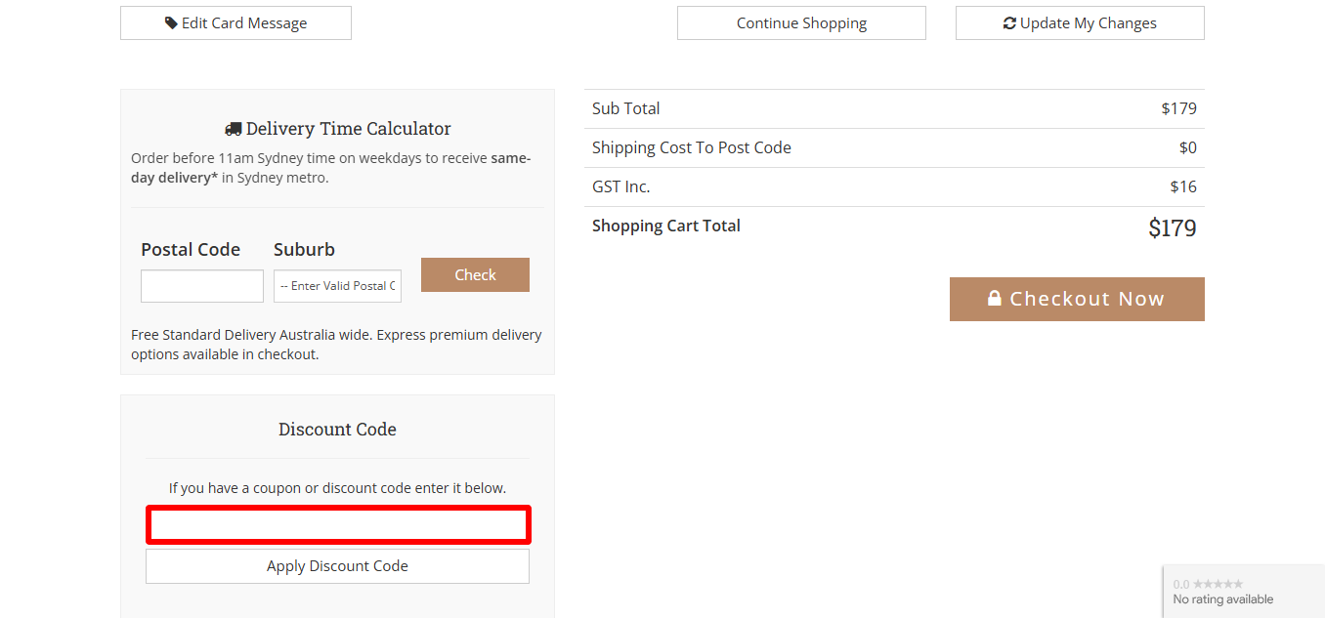Click the Checkout Now button

coord(1077,299)
